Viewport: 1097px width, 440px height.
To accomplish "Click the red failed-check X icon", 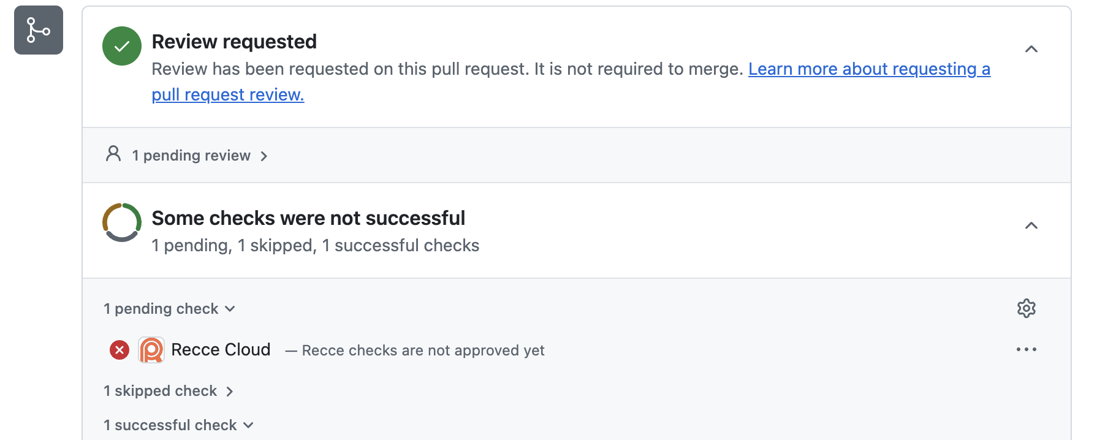I will tap(120, 350).
